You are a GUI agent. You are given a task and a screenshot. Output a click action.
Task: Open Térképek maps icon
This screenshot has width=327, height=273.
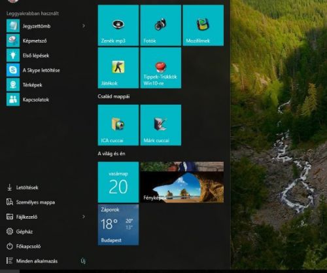[13, 84]
